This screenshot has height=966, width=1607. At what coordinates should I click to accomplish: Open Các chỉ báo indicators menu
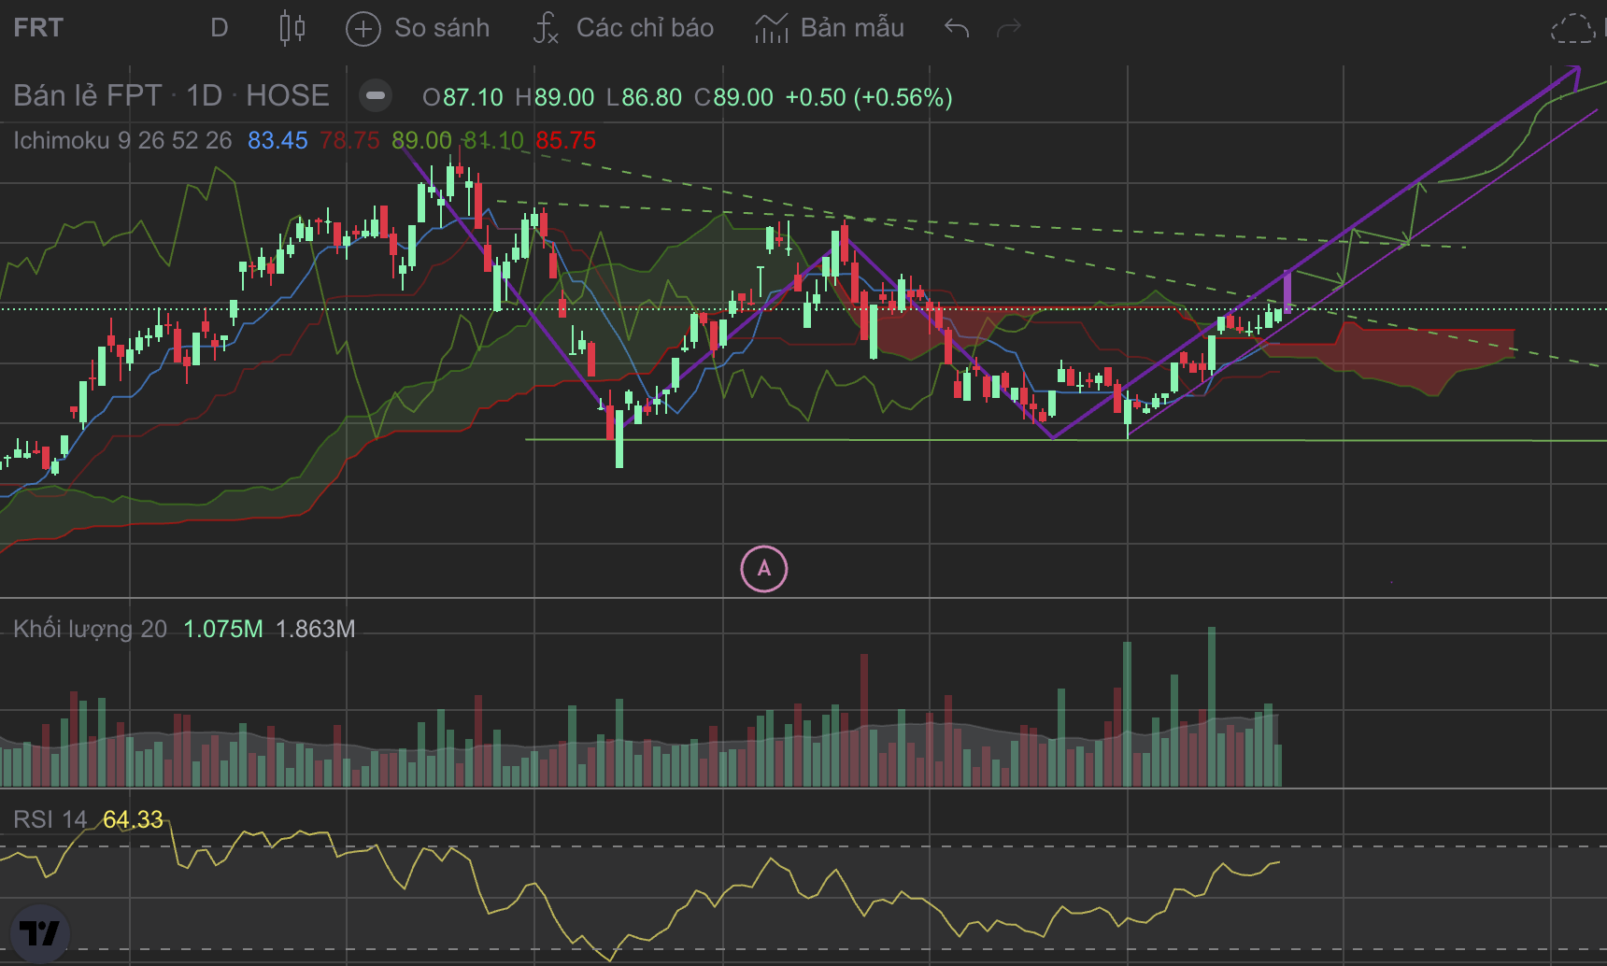623,28
